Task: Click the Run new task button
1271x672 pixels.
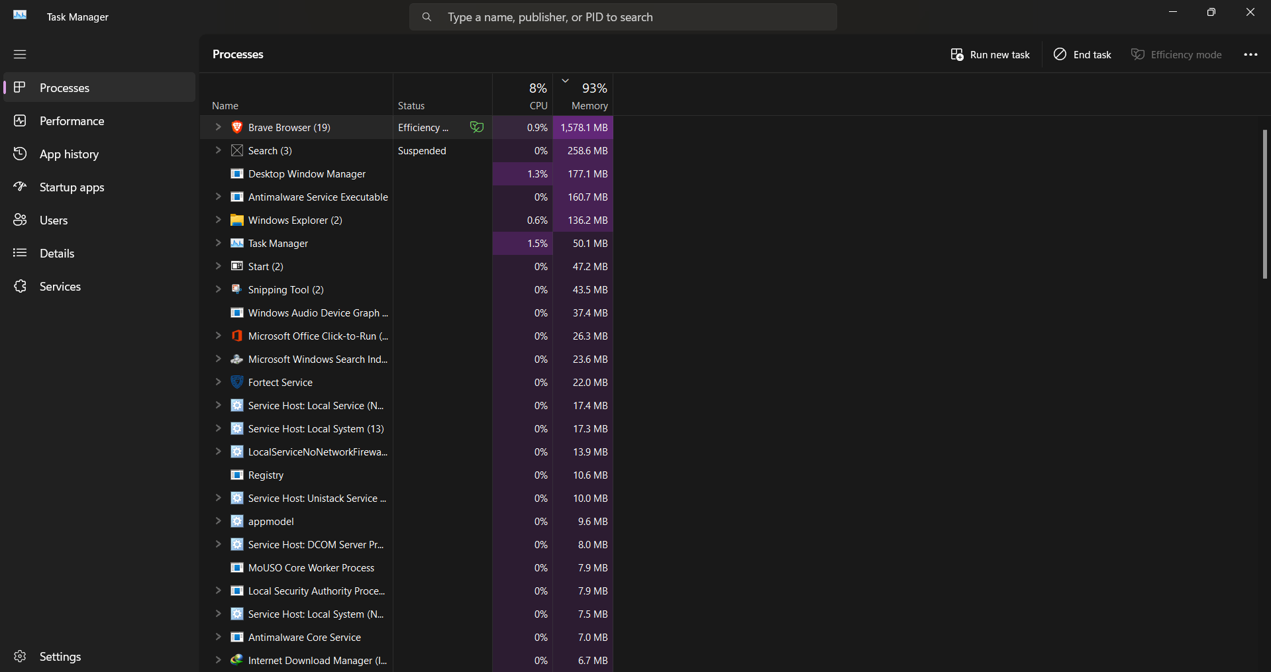Action: [990, 54]
